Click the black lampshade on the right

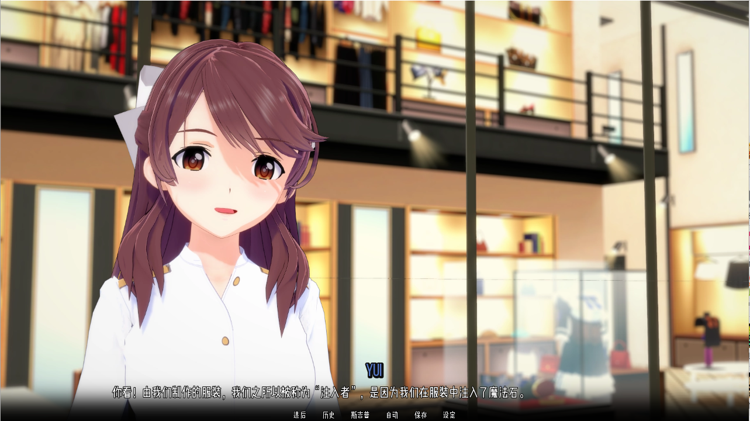pos(738,274)
